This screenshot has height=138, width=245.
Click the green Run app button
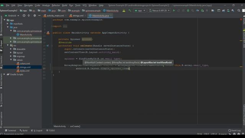coord(174,10)
